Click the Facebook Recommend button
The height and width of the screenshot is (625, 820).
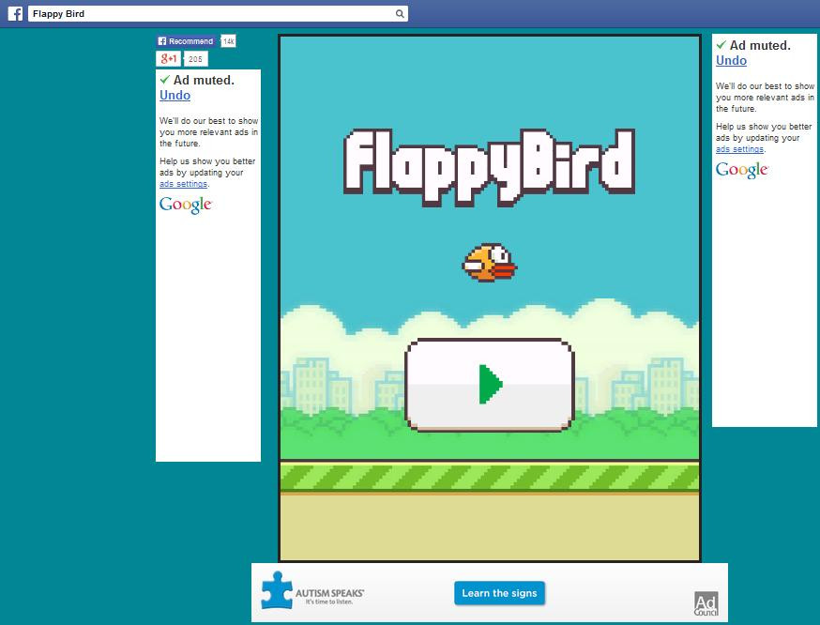click(x=185, y=41)
